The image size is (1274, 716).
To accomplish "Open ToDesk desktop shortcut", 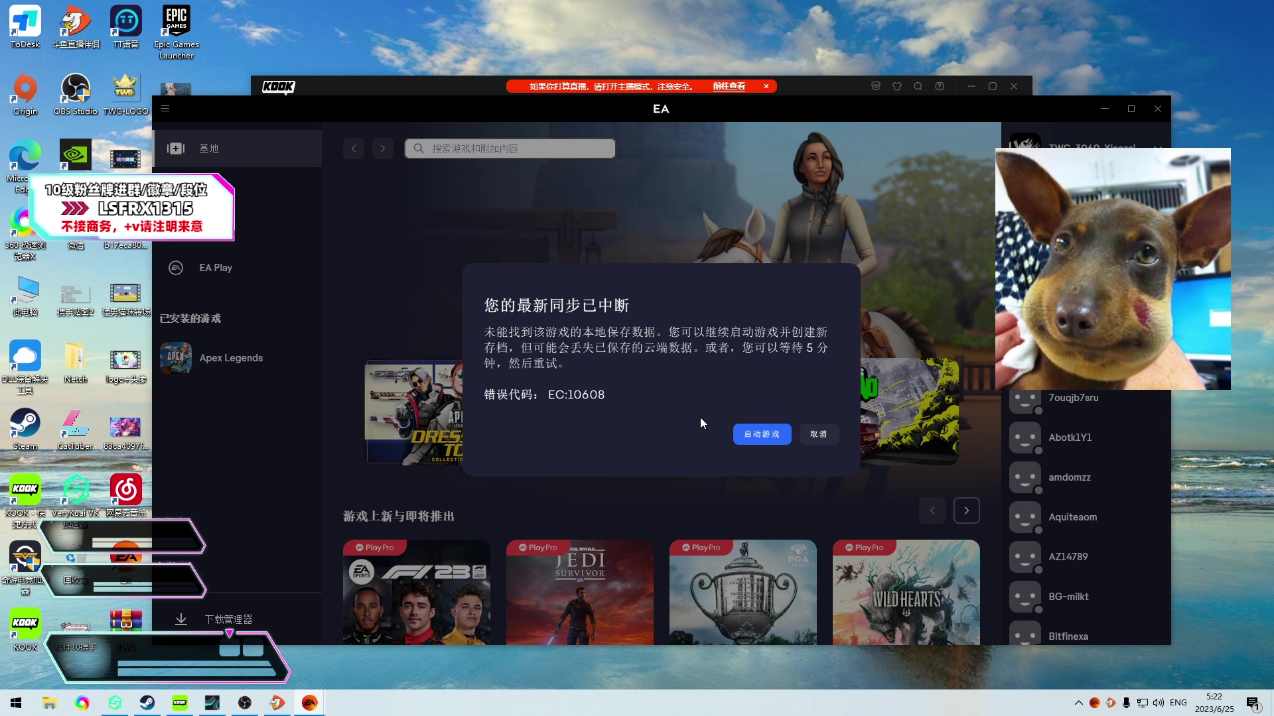I will click(x=25, y=27).
